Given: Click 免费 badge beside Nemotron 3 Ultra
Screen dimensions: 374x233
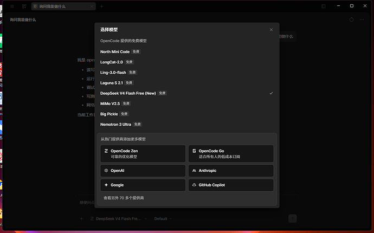Looking at the screenshot, I should point(137,124).
